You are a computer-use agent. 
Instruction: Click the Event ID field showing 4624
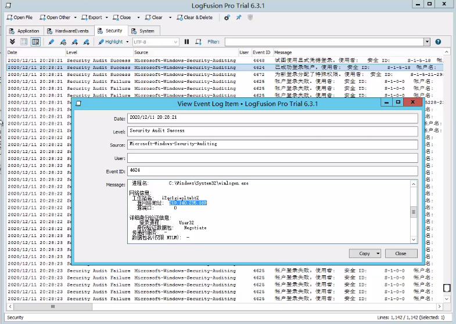pos(272,171)
